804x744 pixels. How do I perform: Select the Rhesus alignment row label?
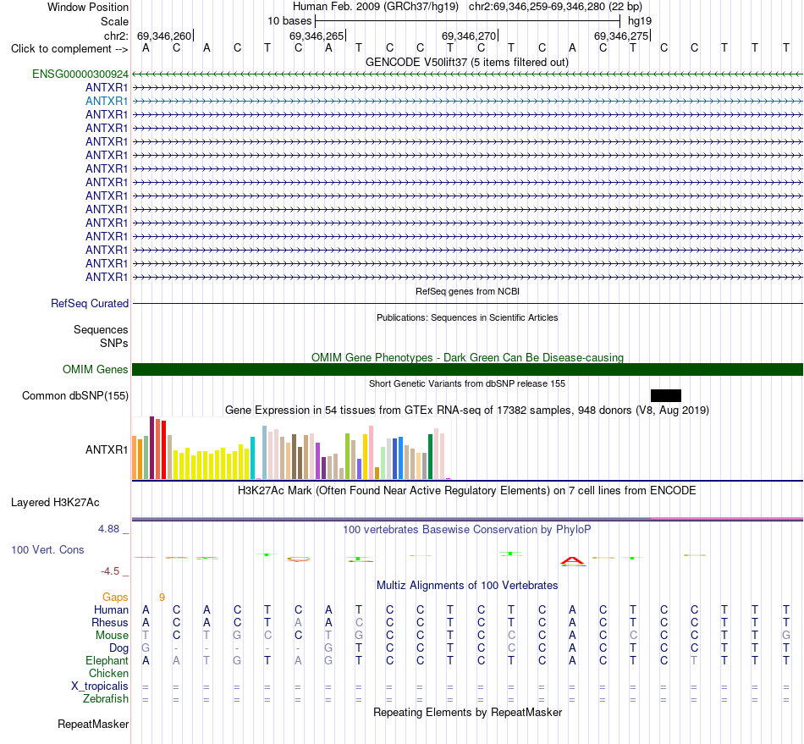click(110, 622)
